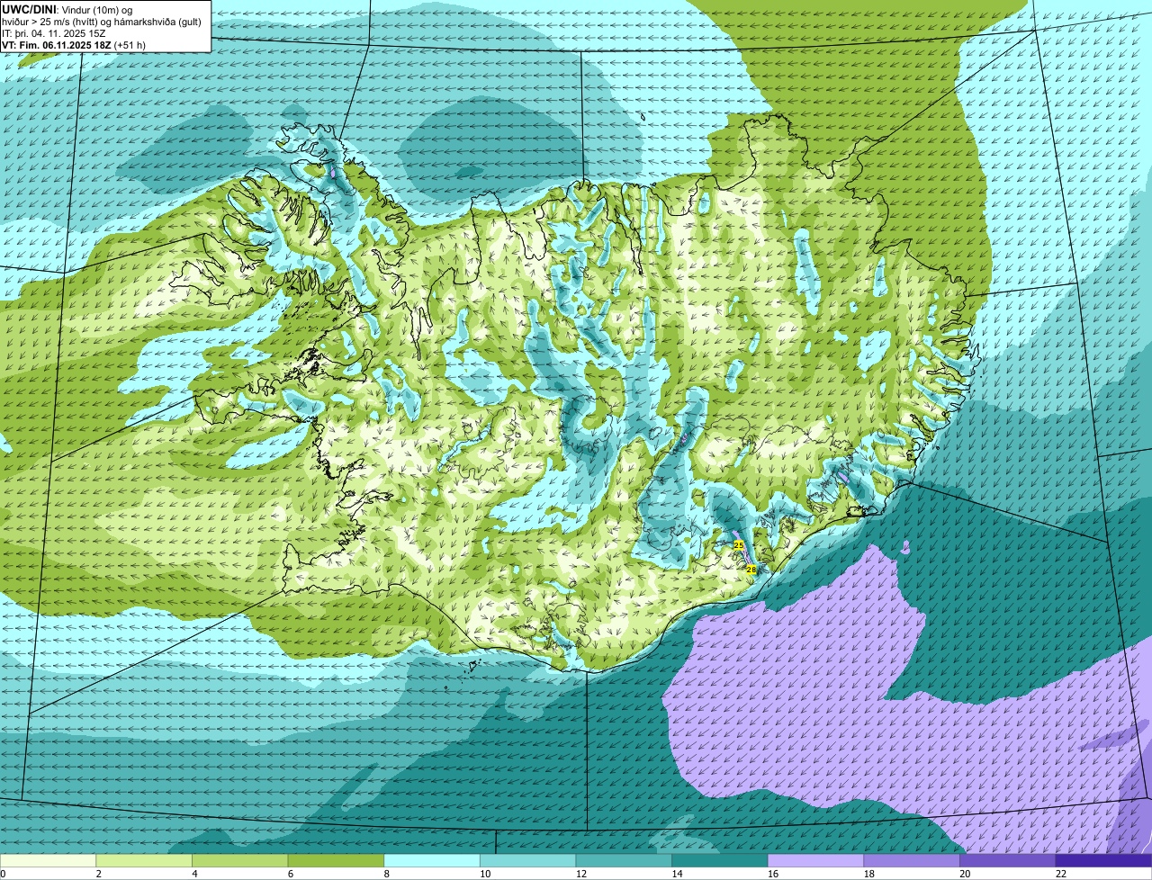Select the 20–22 m/s violet legend segment
The height and width of the screenshot is (880, 1152).
(1008, 860)
